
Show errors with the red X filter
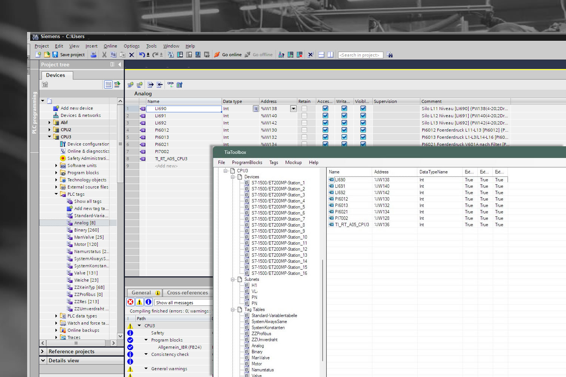[x=131, y=302]
